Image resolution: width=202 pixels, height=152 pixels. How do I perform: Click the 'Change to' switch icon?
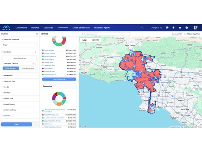coord(161,28)
